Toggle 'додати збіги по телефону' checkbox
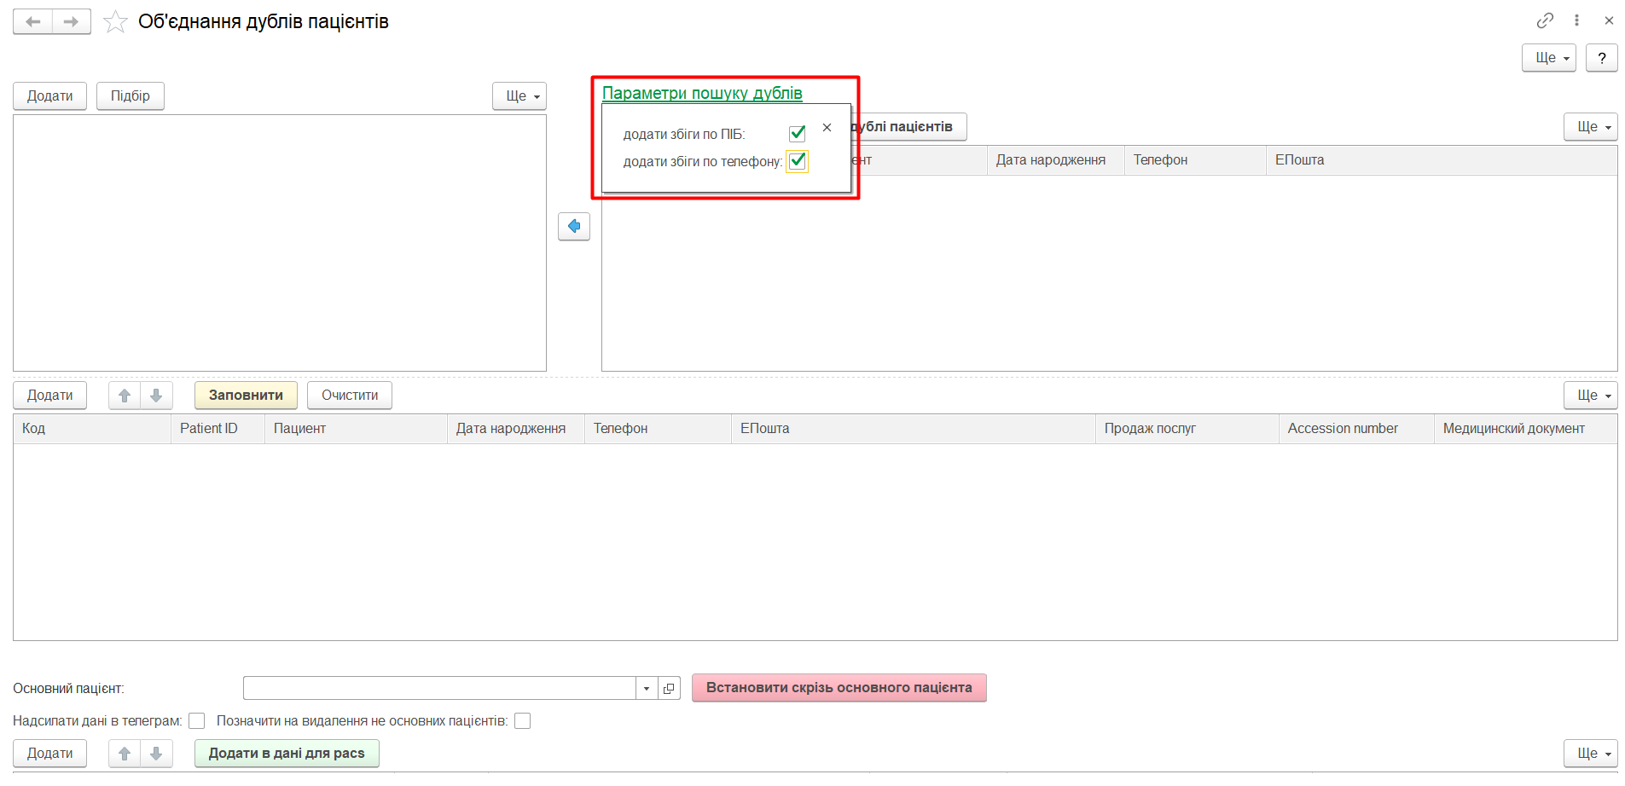Screen dimensions: 1625x786 798,161
